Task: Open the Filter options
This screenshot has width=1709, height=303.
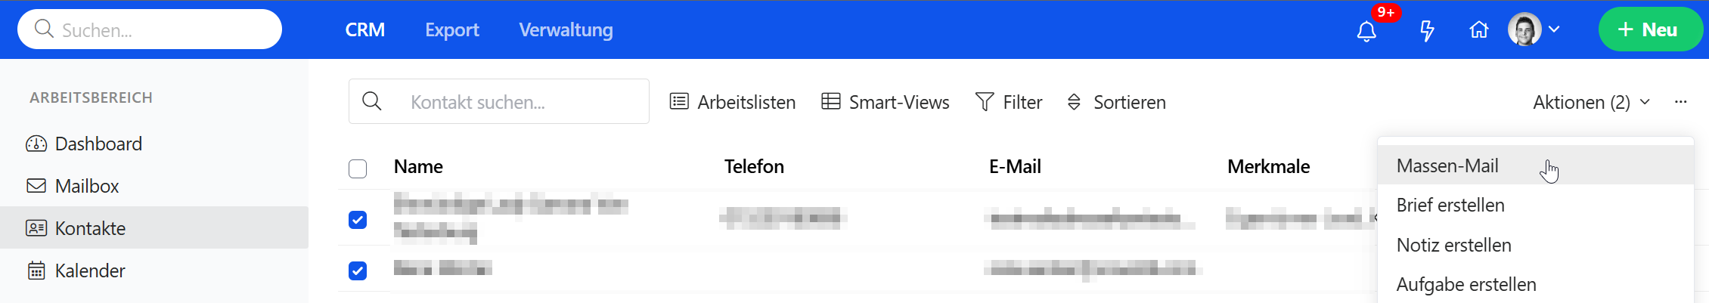Action: [1009, 102]
